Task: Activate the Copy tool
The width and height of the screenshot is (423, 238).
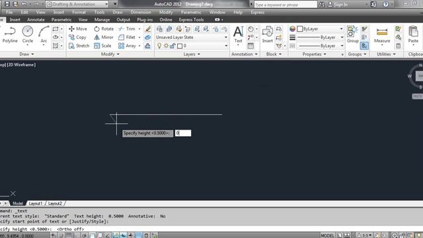Action: 77,37
